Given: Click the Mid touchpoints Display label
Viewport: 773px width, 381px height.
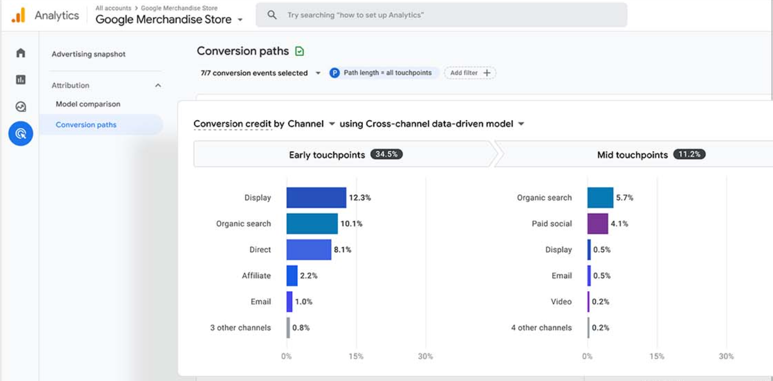Looking at the screenshot, I should pos(558,250).
